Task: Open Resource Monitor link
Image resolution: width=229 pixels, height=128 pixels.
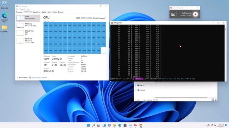Action: point(39,78)
